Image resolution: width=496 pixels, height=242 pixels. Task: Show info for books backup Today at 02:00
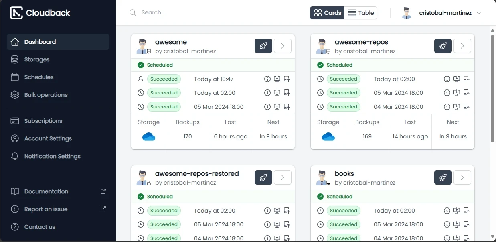447,211
